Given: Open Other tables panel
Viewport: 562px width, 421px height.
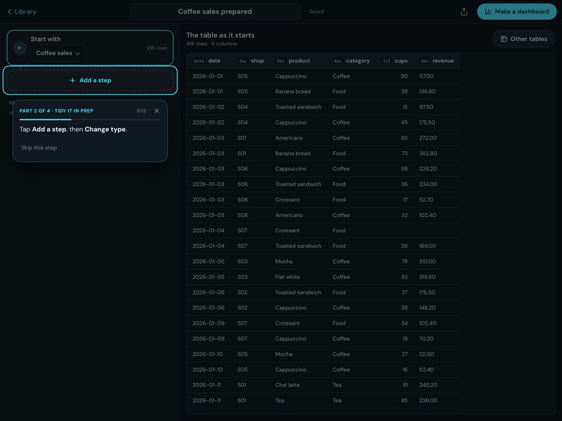Looking at the screenshot, I should [524, 39].
